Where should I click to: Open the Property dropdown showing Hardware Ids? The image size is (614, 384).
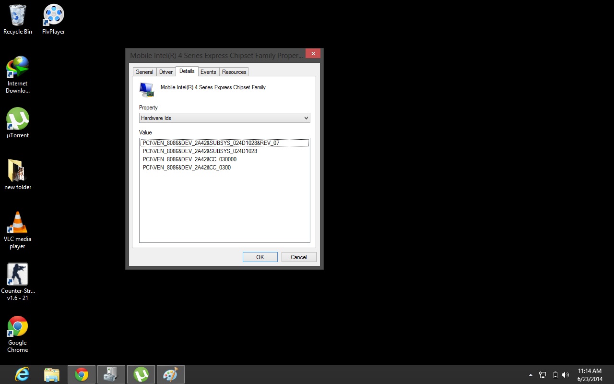[x=224, y=118]
